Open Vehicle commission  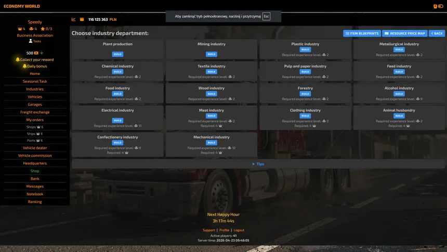click(x=35, y=156)
